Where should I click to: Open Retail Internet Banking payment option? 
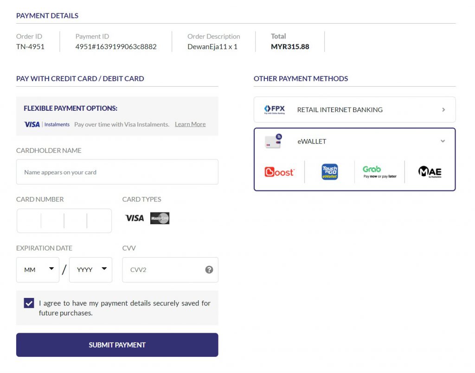(x=354, y=110)
